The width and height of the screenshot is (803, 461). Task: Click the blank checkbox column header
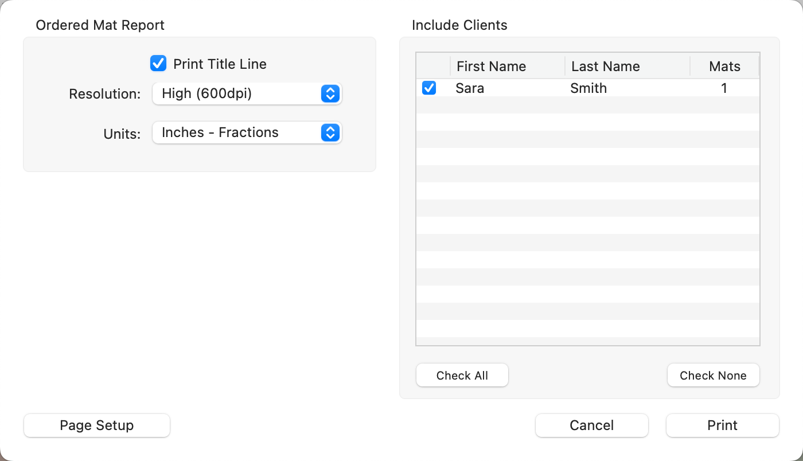[433, 67]
